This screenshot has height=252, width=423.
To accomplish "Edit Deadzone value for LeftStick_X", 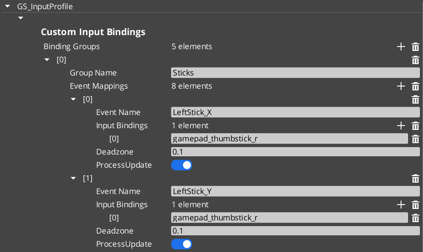I will coord(295,152).
